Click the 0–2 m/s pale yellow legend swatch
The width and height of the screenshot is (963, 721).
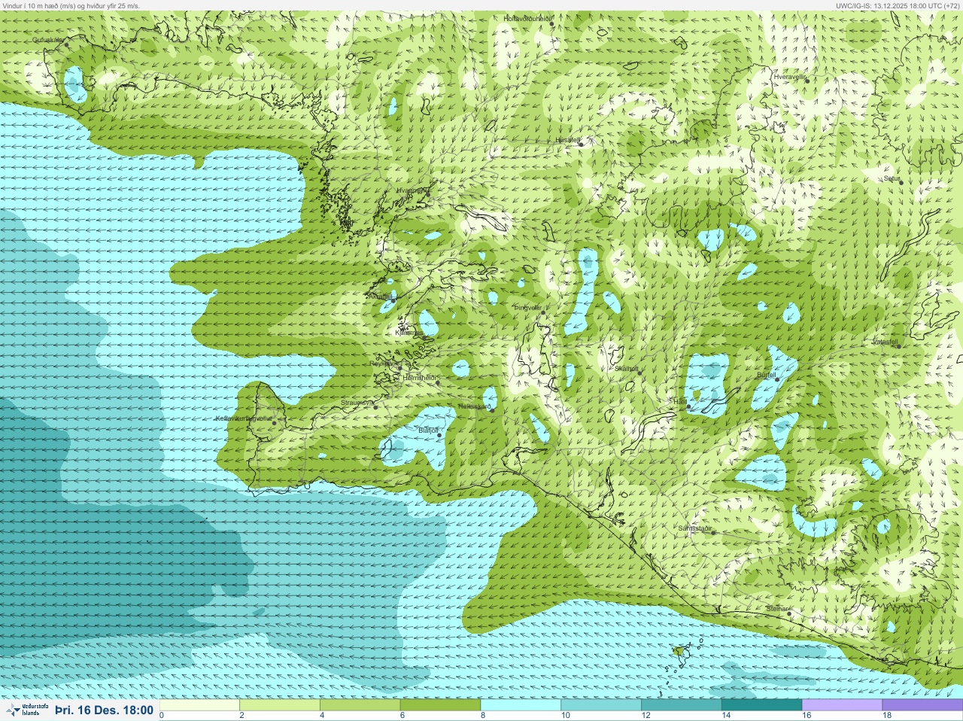[x=199, y=705]
